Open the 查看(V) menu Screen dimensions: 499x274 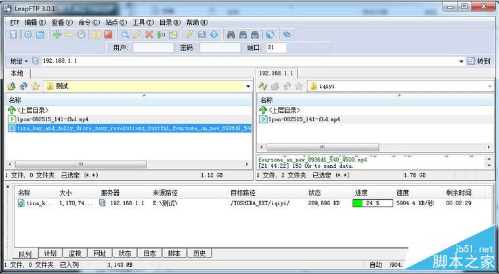(62, 22)
